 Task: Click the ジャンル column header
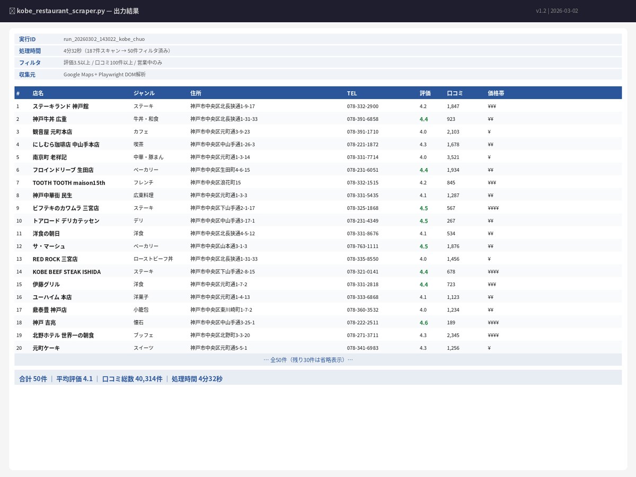coord(144,93)
